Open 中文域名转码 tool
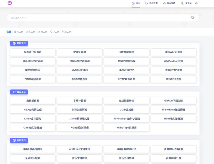The width and height of the screenshot is (214, 164). point(33,70)
